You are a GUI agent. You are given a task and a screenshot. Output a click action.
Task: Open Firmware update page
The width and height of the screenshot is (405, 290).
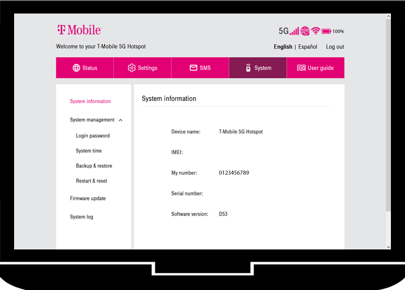point(87,198)
